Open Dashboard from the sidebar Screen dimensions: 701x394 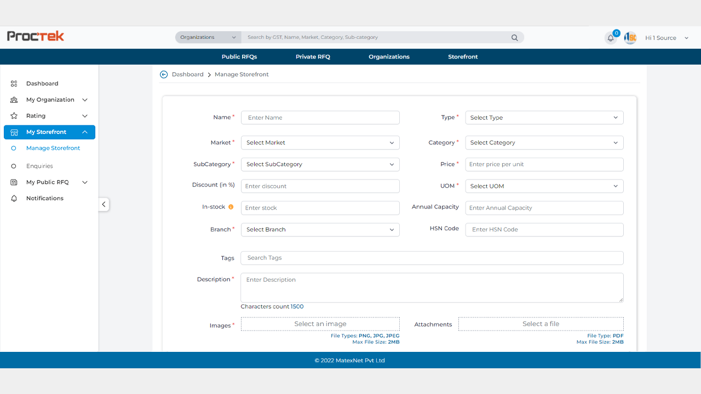point(42,84)
